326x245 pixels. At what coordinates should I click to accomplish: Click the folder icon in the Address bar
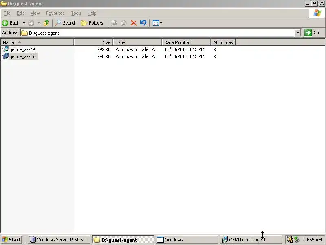tap(24, 33)
